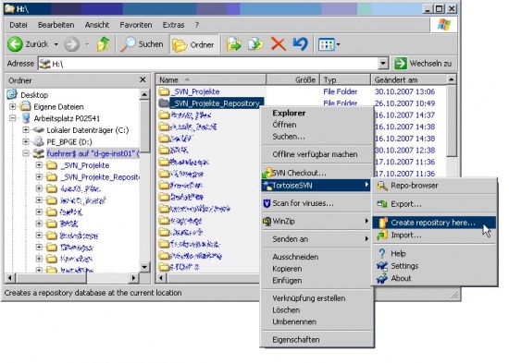Click Scan for viruses... menu entry
The width and height of the screenshot is (509, 363).
303,203
